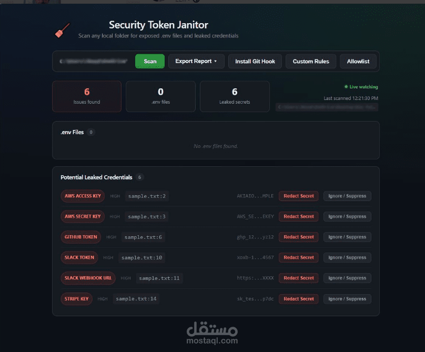Image resolution: width=425 pixels, height=352 pixels.
Task: Open the Export Report dropdown
Action: coord(196,61)
